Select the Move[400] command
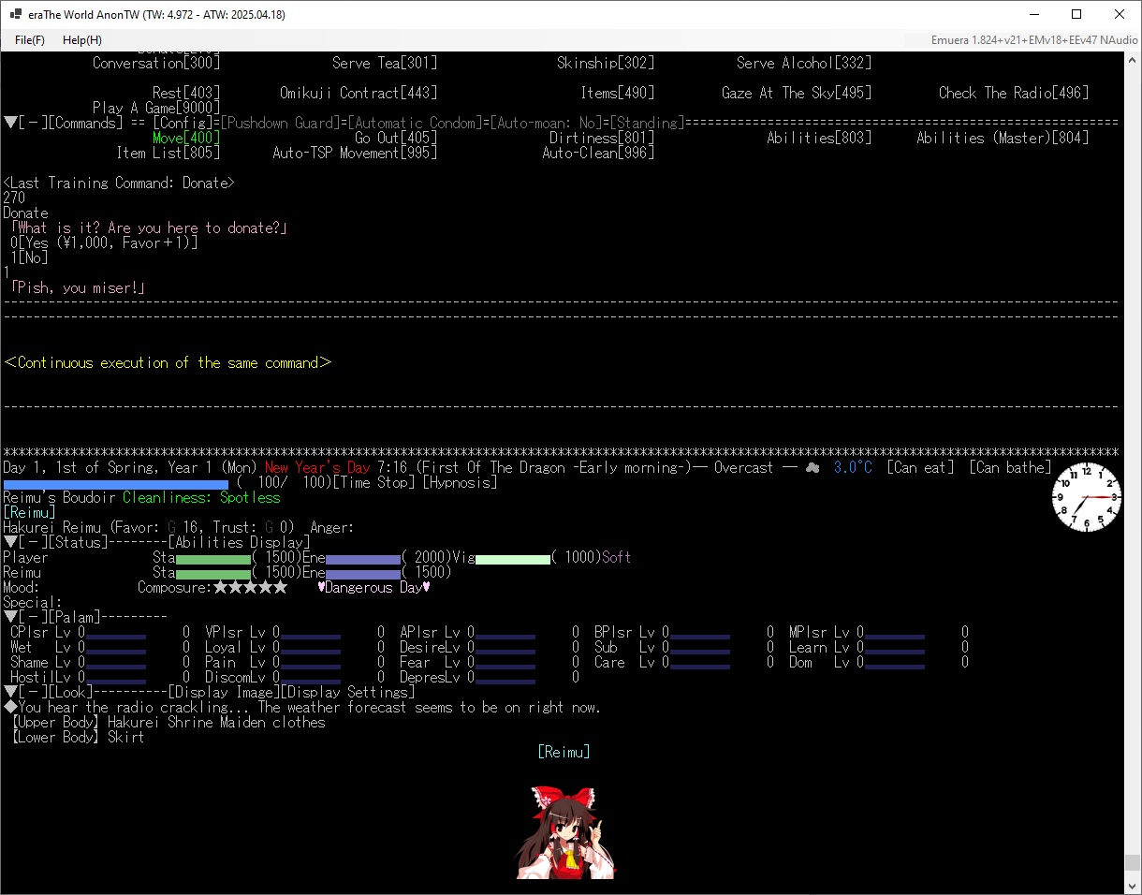This screenshot has width=1142, height=895. pyautogui.click(x=183, y=138)
